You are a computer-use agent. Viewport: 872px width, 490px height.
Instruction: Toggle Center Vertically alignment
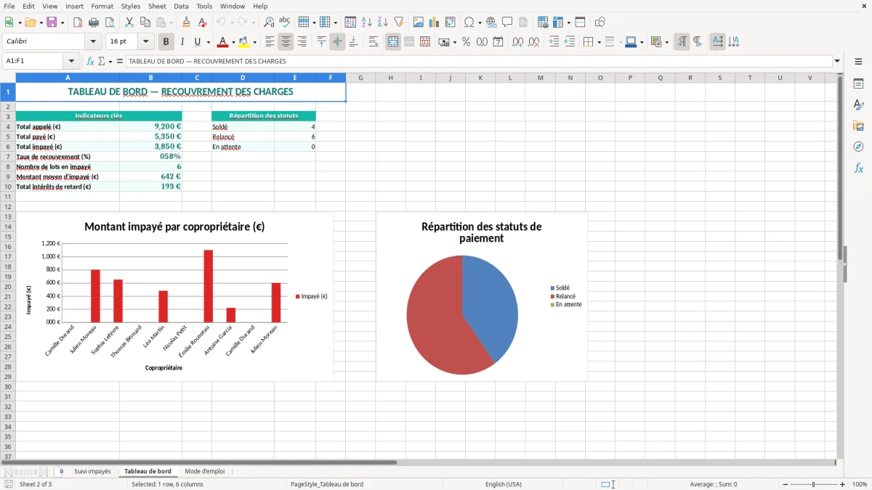[337, 42]
